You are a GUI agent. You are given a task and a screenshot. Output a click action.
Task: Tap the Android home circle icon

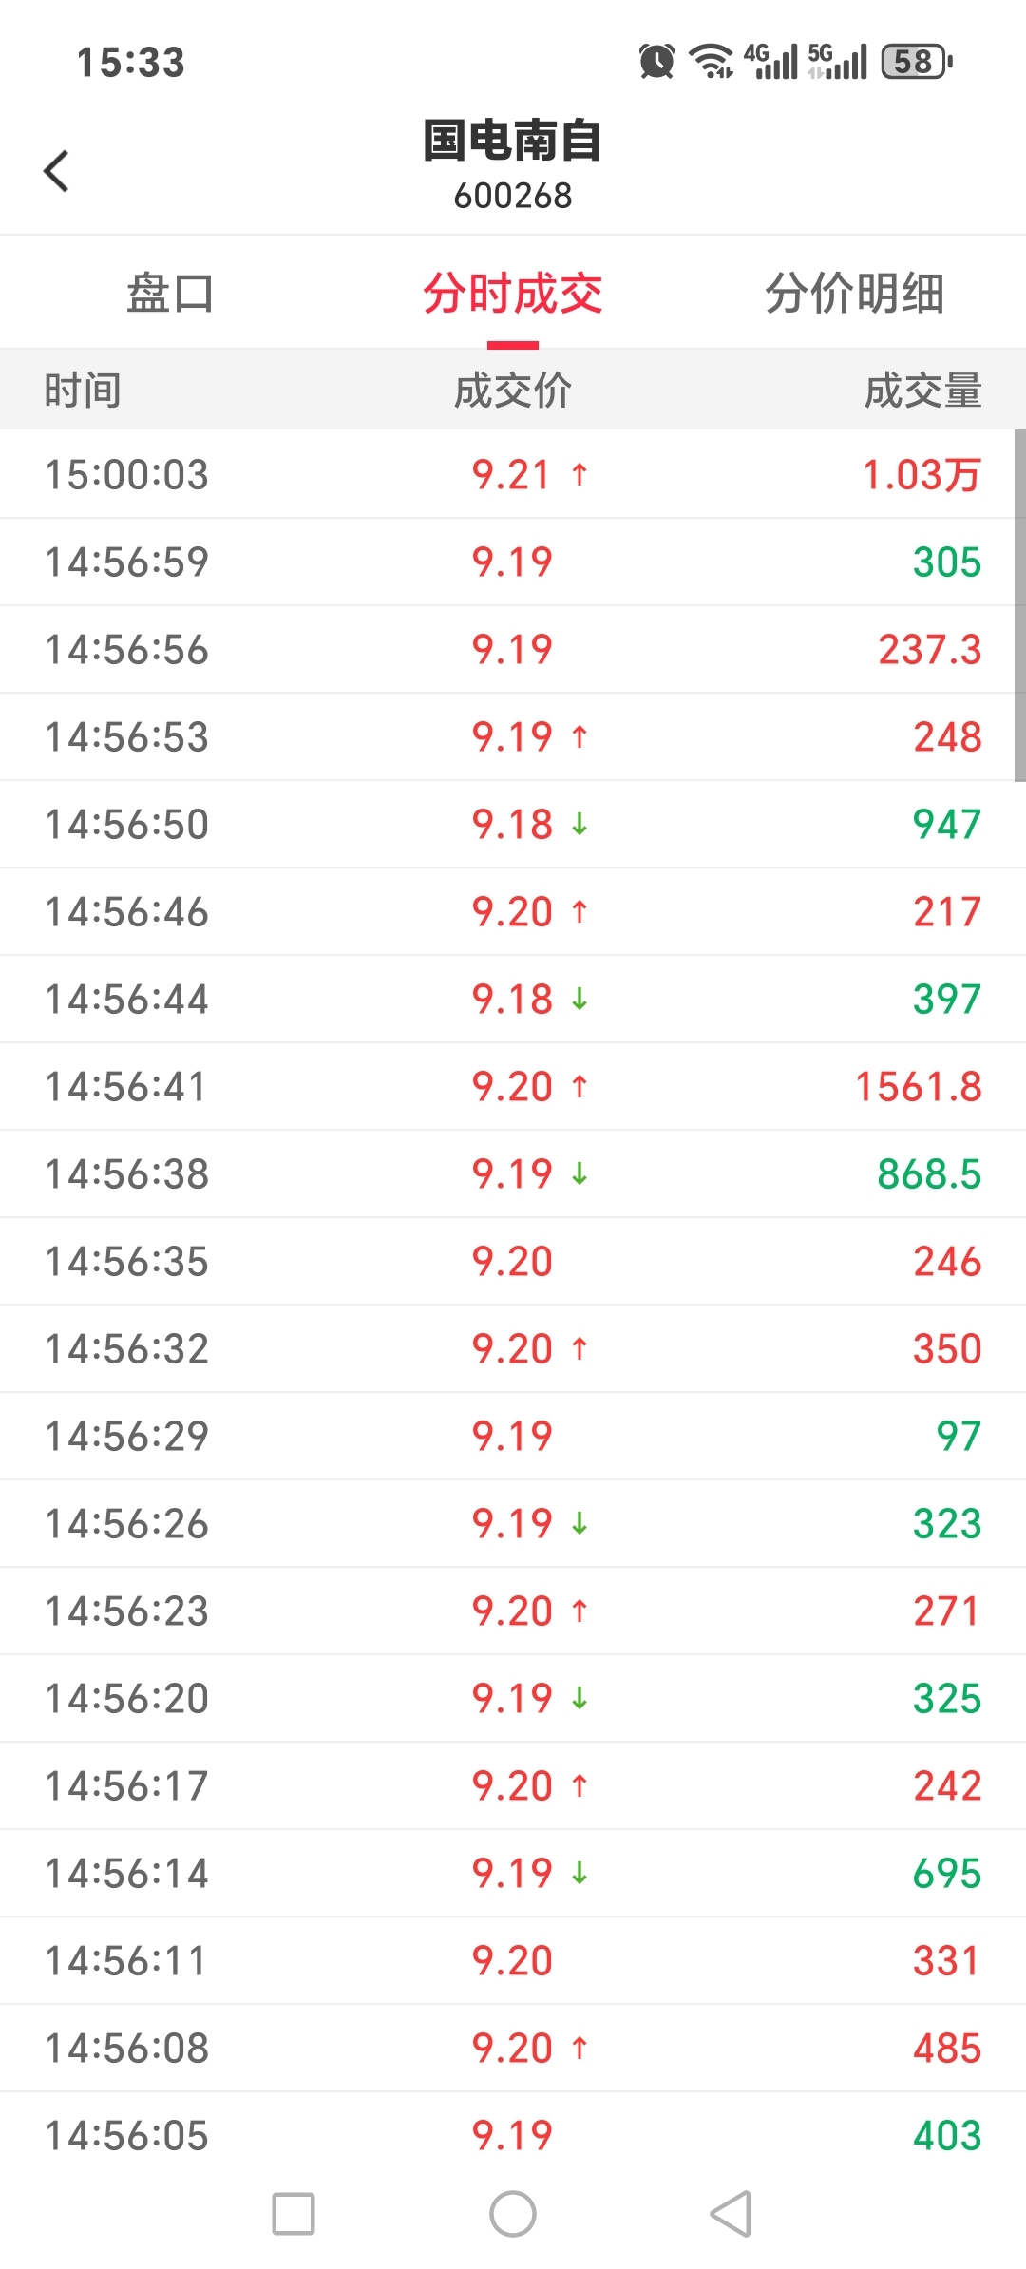513,2214
